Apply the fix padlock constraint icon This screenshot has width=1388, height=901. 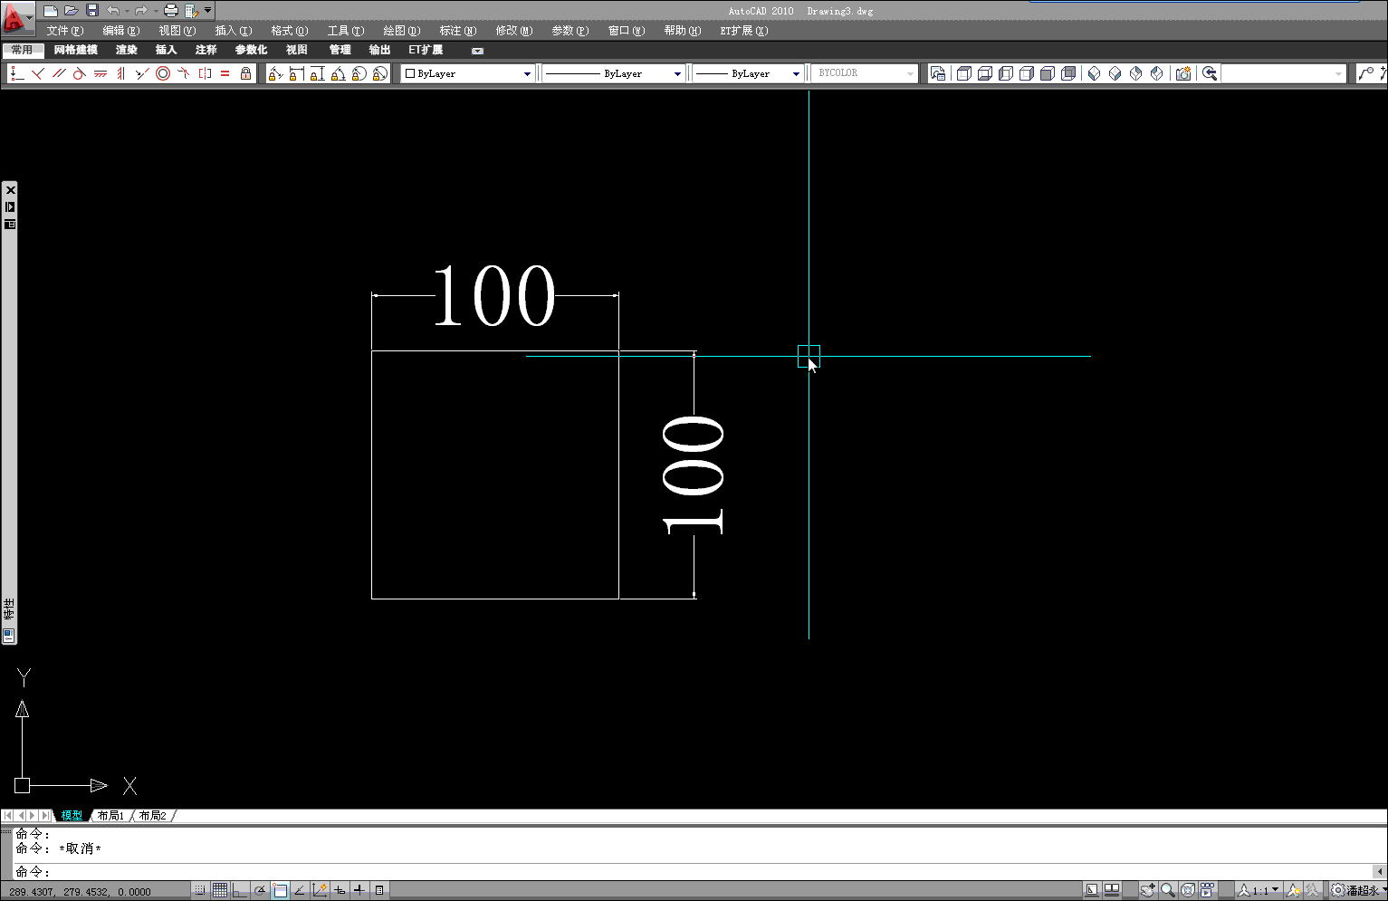(245, 73)
